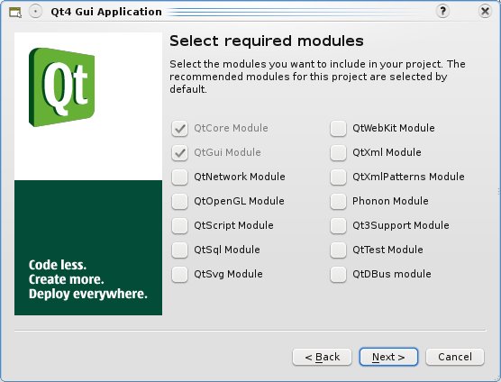Enable the Qt3Support Module checkbox

338,225
